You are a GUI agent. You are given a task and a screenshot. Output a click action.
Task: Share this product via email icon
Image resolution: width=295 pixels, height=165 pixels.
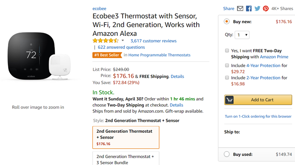click(x=240, y=8)
